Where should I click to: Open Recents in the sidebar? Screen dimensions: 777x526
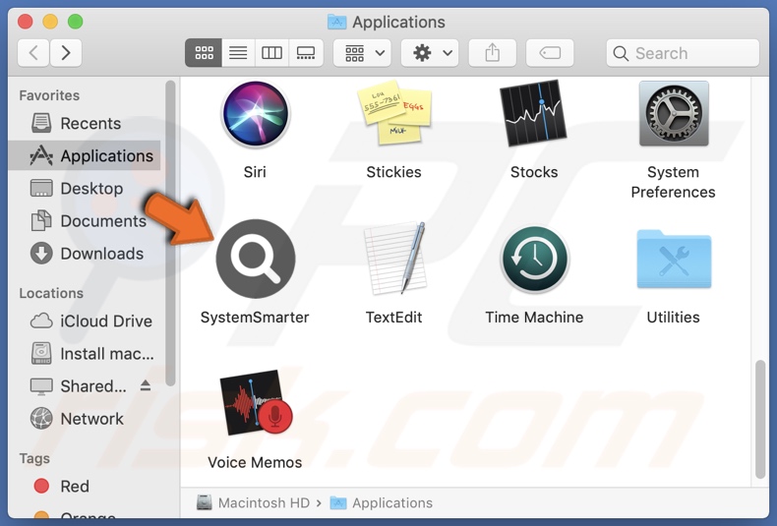tap(85, 123)
